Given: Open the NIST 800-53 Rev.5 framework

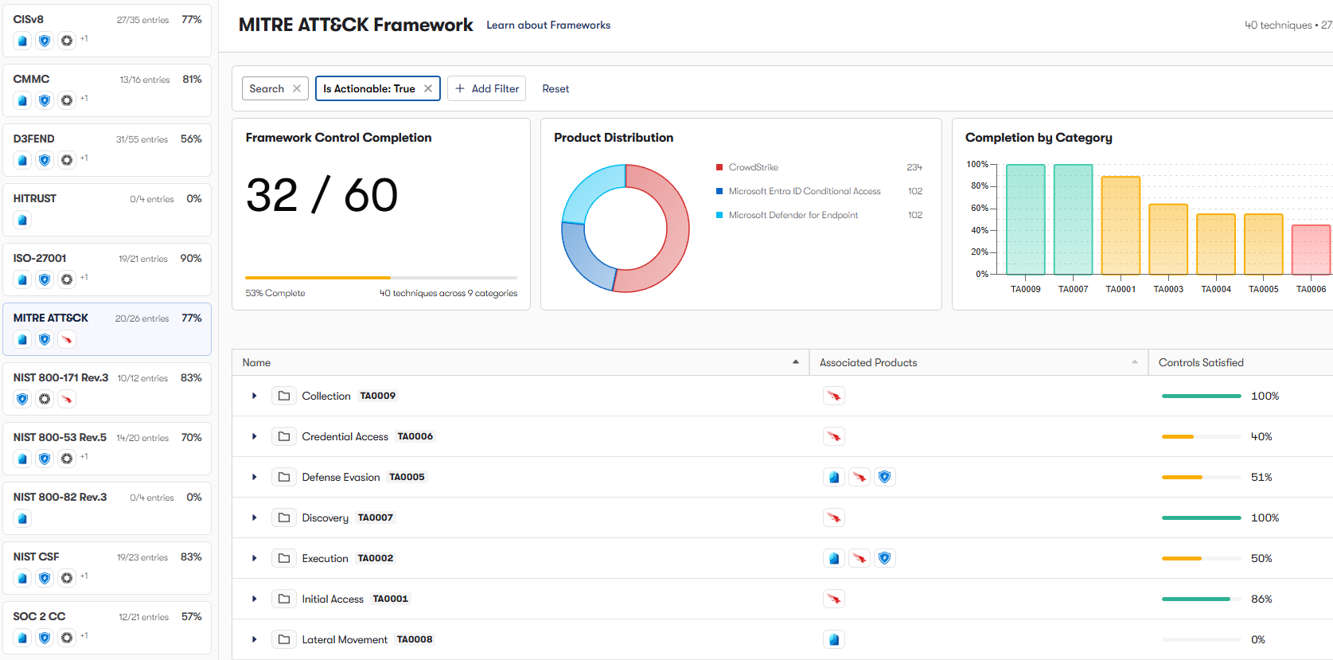Looking at the screenshot, I should click(x=107, y=448).
